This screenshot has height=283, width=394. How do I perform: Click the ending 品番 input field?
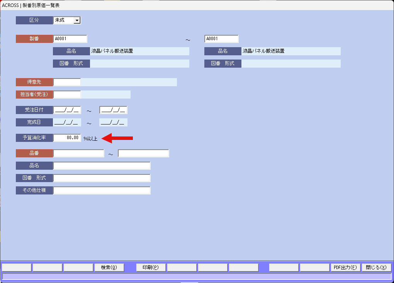143,153
